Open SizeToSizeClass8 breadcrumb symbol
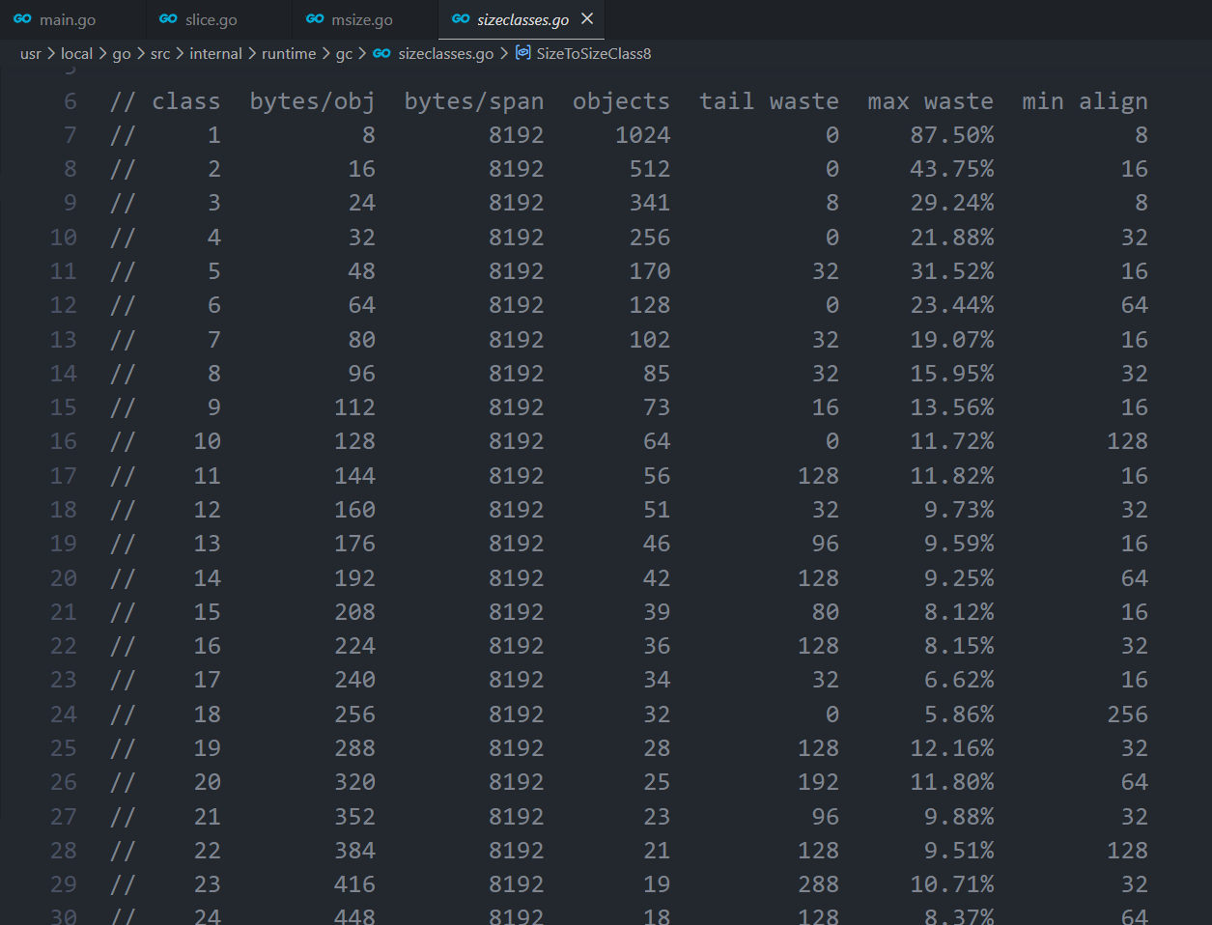 tap(594, 54)
